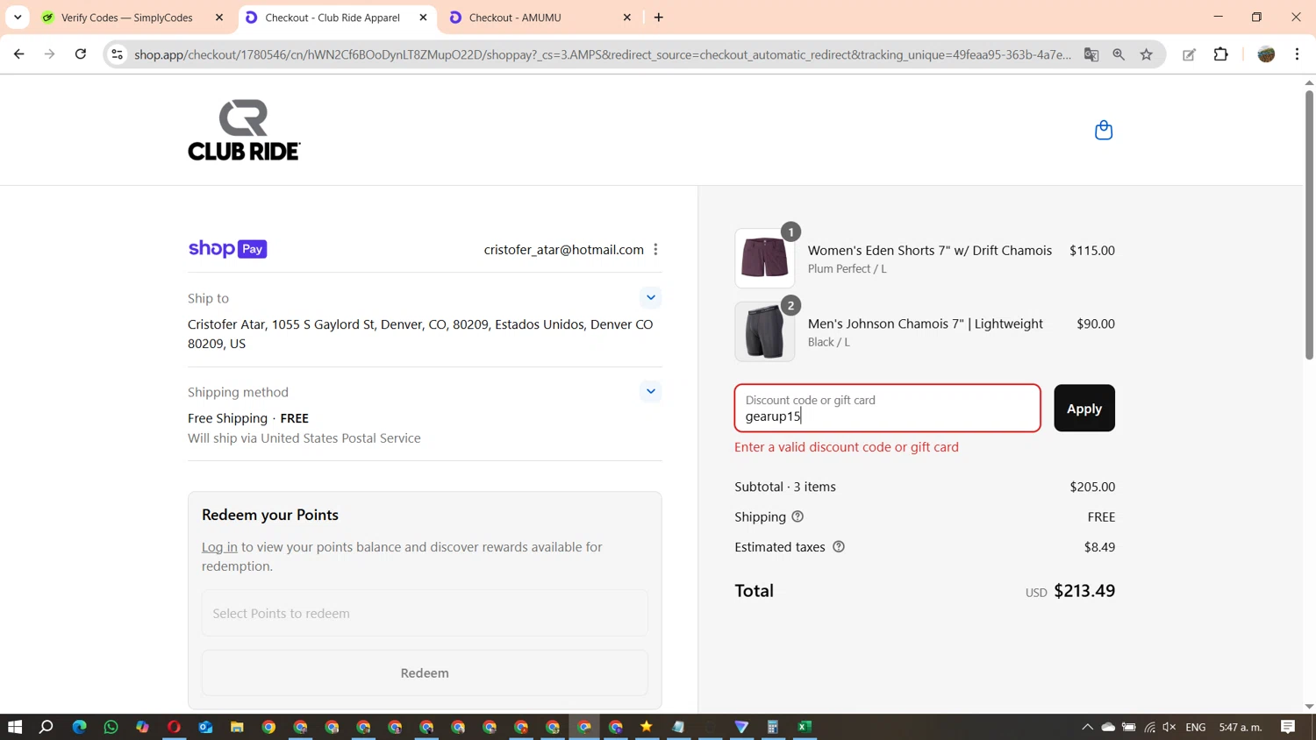Click the Redeem button

point(425,673)
